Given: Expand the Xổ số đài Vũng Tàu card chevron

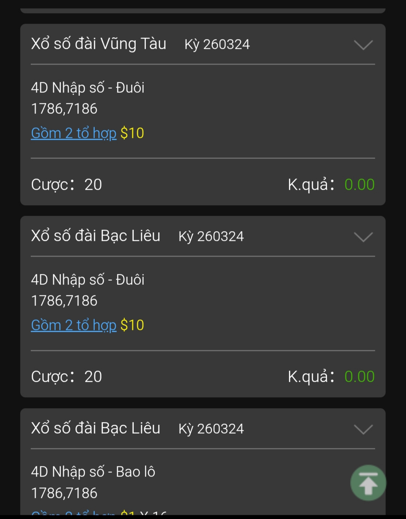Looking at the screenshot, I should [x=363, y=45].
